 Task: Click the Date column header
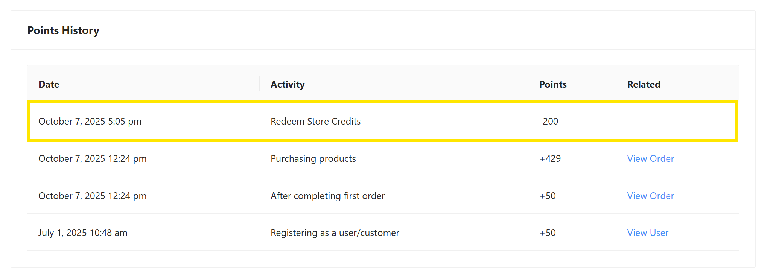click(49, 84)
